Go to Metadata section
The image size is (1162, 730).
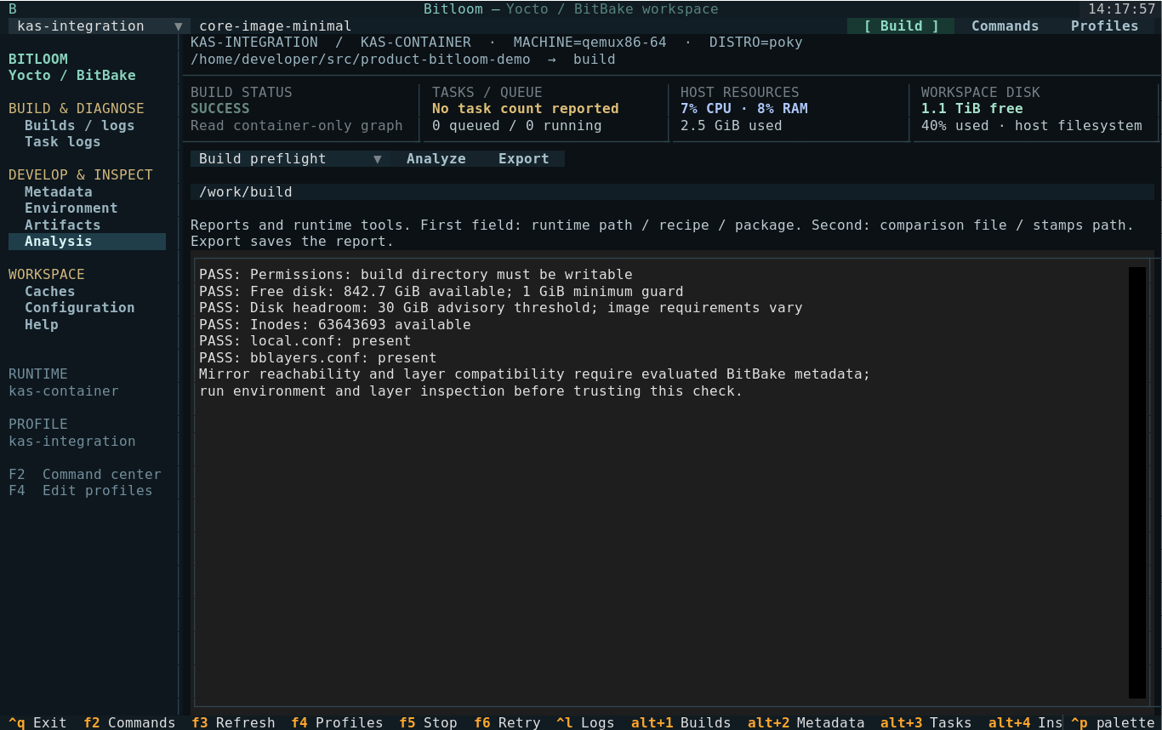(58, 191)
